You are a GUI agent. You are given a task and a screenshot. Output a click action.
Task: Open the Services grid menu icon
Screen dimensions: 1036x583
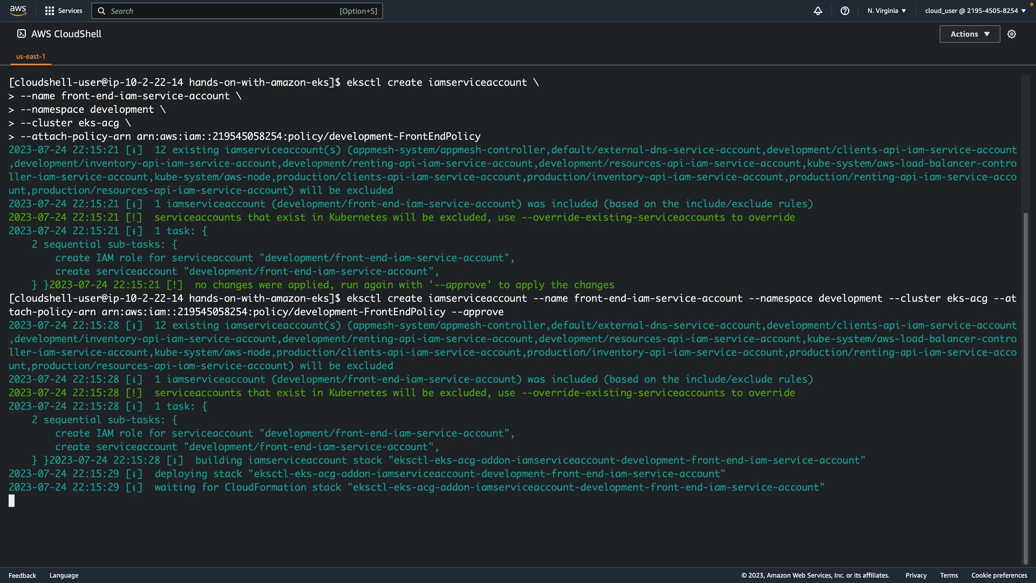pos(50,11)
